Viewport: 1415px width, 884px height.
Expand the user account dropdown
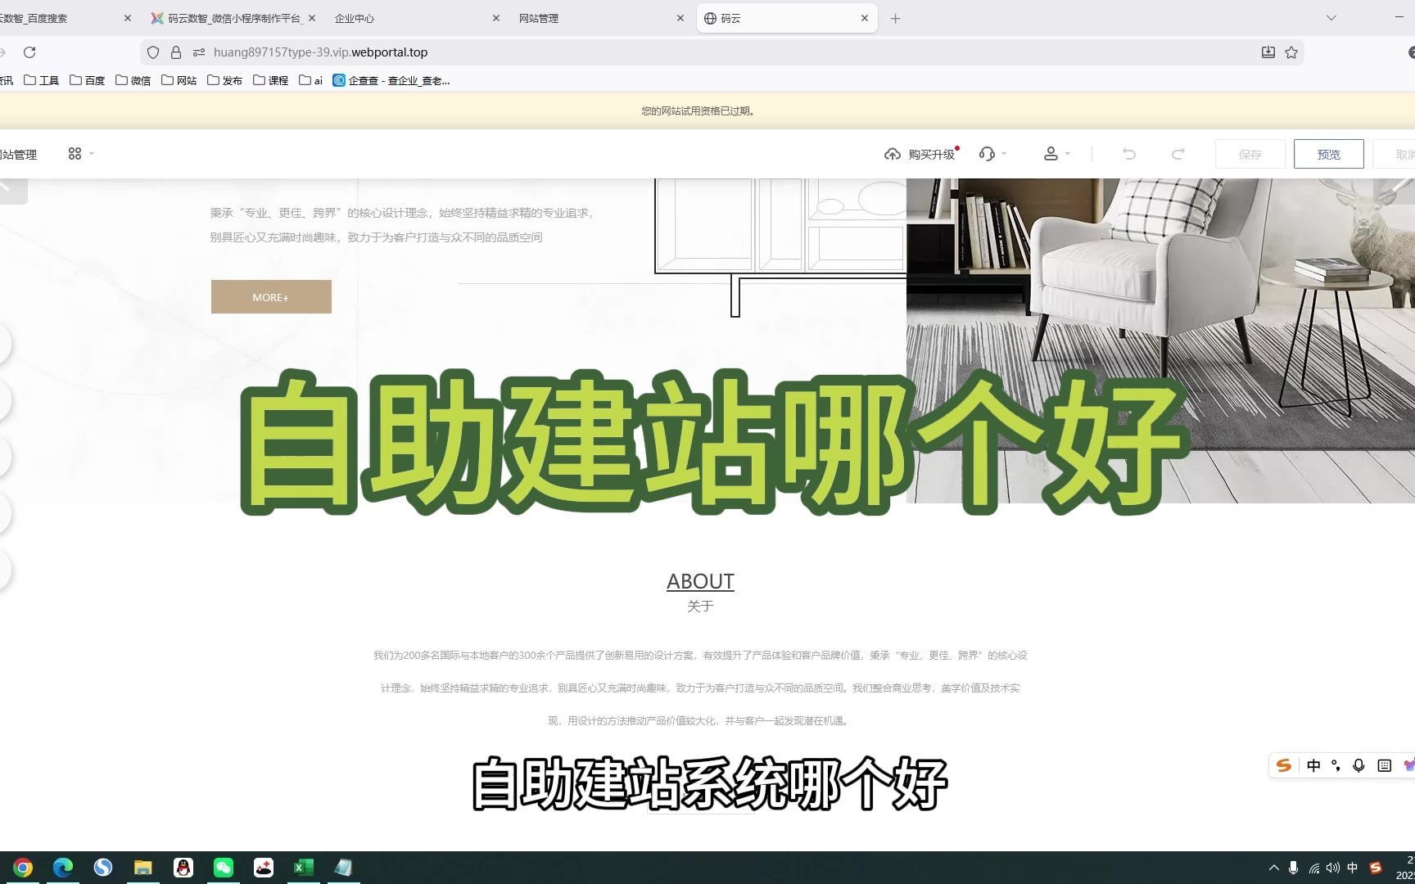pyautogui.click(x=1056, y=154)
